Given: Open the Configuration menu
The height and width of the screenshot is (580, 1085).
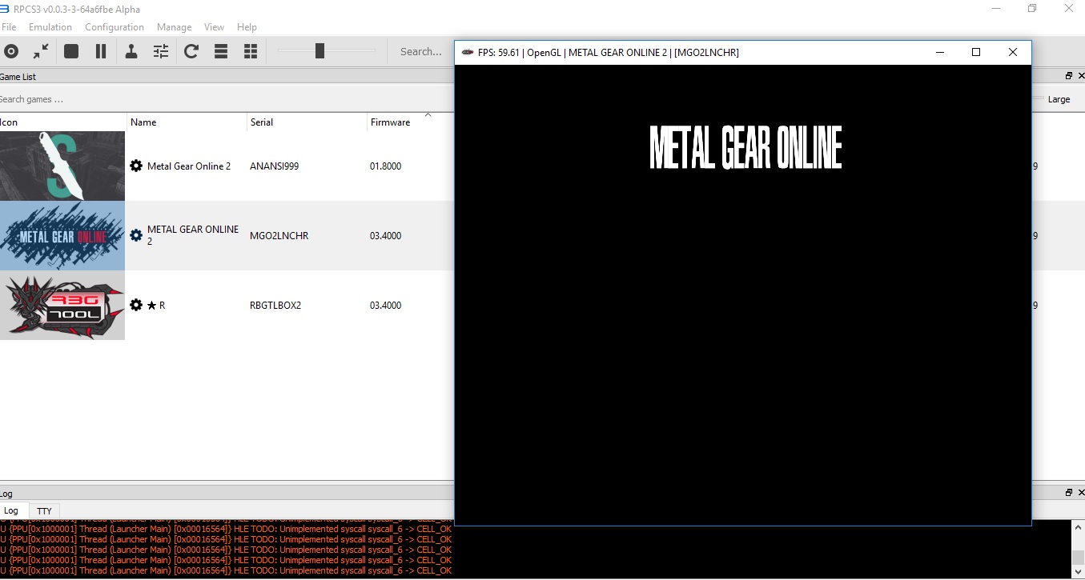Looking at the screenshot, I should tap(115, 27).
